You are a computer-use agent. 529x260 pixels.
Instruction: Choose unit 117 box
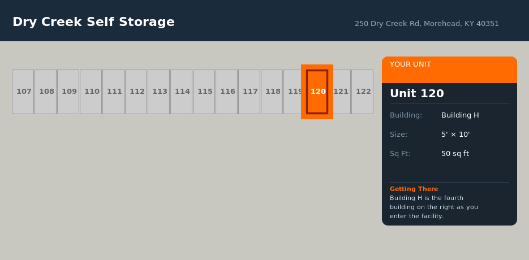click(249, 92)
